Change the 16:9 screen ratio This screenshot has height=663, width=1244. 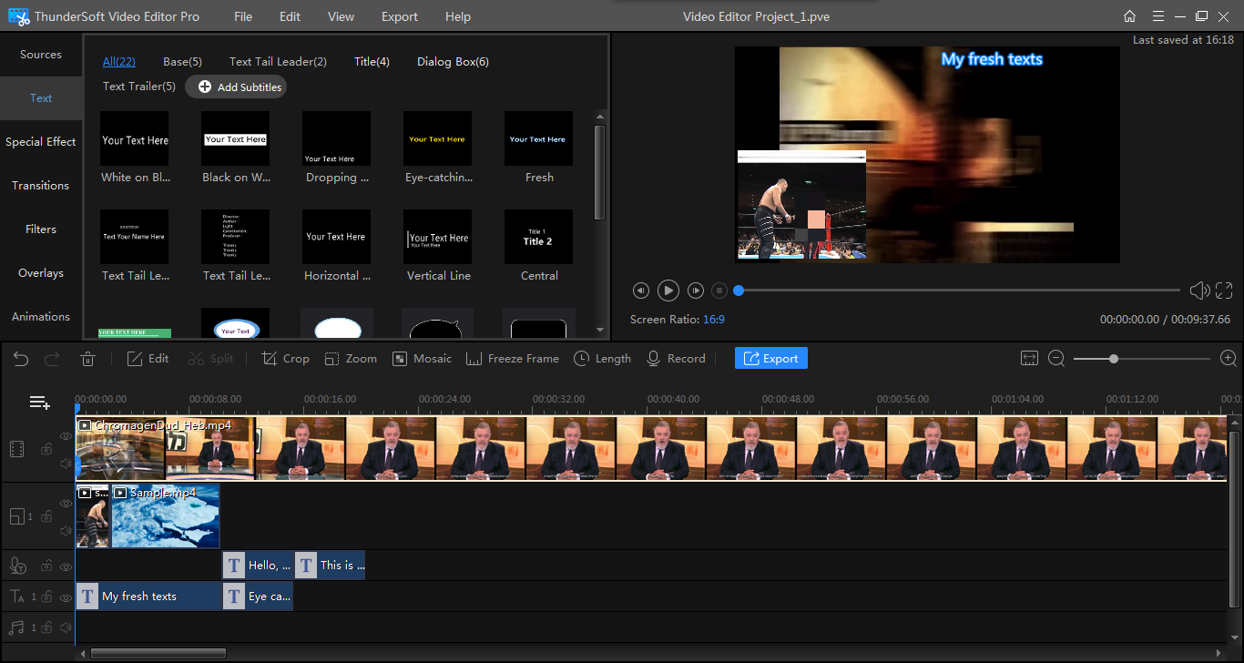pyautogui.click(x=713, y=320)
